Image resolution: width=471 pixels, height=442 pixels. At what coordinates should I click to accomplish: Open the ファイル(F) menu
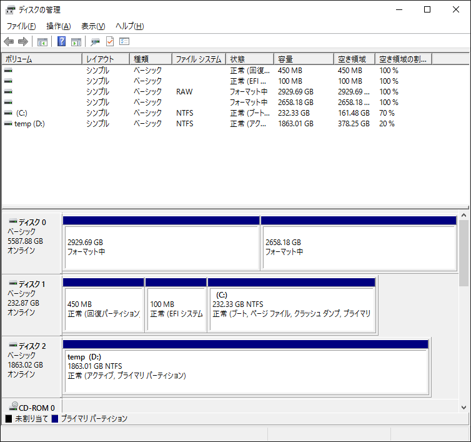tap(21, 26)
